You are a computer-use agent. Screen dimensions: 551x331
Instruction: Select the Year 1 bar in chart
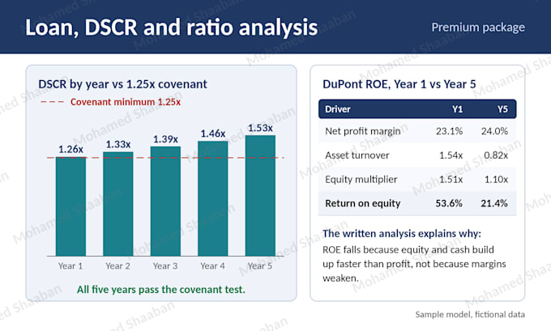click(x=70, y=206)
